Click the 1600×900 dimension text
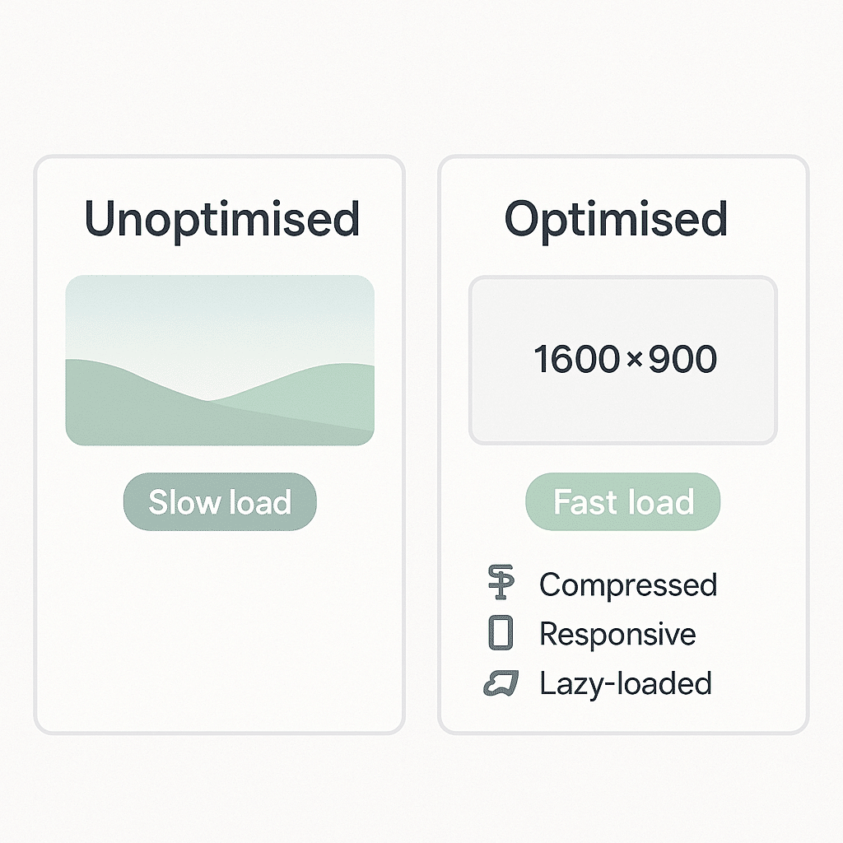Screen dimensions: 843x843 click(x=626, y=360)
